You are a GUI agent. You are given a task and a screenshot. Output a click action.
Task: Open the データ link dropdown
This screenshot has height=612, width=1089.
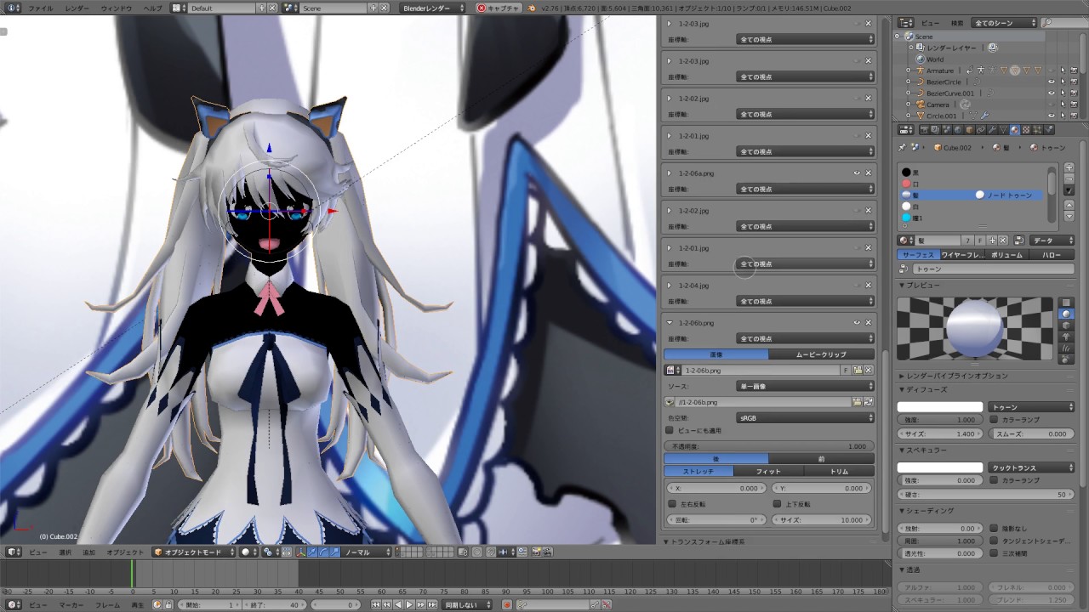1052,241
